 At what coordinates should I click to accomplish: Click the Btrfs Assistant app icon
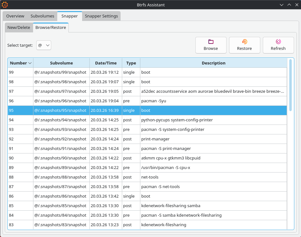pyautogui.click(x=4, y=4)
